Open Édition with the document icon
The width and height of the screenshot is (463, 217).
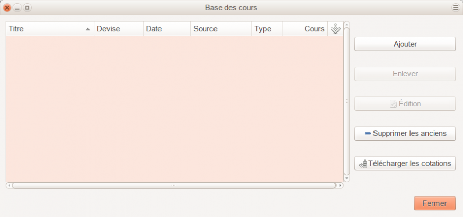pyautogui.click(x=405, y=104)
